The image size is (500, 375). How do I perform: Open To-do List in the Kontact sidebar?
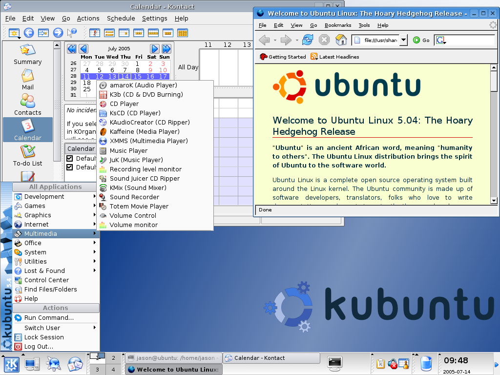[28, 156]
